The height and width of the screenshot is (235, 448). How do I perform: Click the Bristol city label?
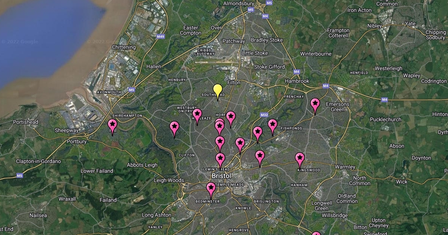[221, 176]
